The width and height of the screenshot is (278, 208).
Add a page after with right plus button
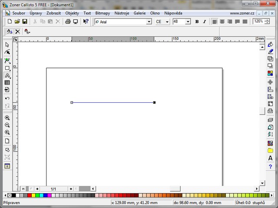[x=71, y=189]
